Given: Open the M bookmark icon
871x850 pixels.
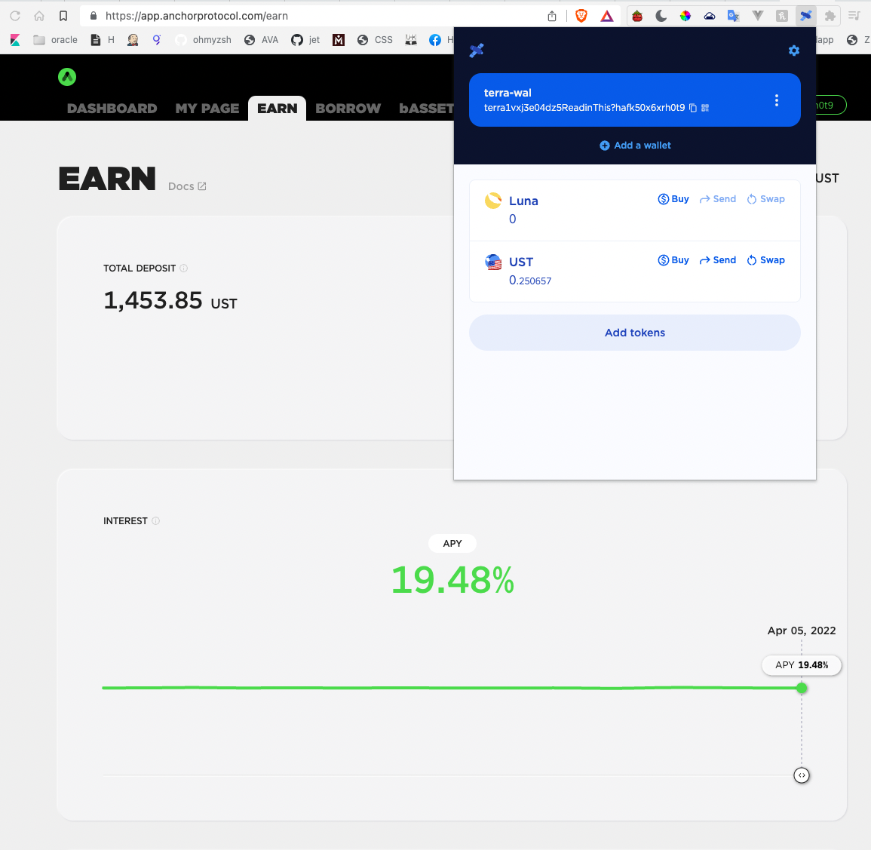Looking at the screenshot, I should click(x=339, y=40).
